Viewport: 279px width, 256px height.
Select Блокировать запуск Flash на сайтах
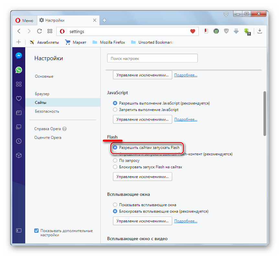click(x=115, y=167)
